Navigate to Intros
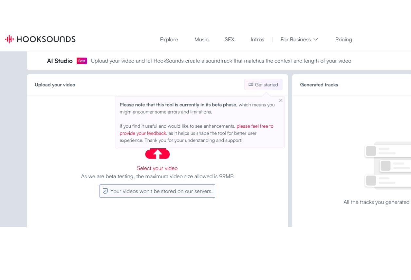411x280 pixels. tap(257, 40)
